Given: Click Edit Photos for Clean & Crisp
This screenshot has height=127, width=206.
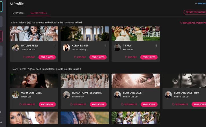Looking at the screenshot, I should (98, 57).
